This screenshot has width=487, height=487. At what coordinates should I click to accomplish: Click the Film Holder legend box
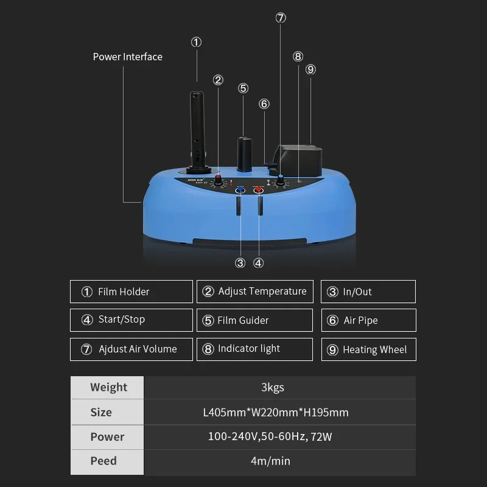(x=131, y=292)
